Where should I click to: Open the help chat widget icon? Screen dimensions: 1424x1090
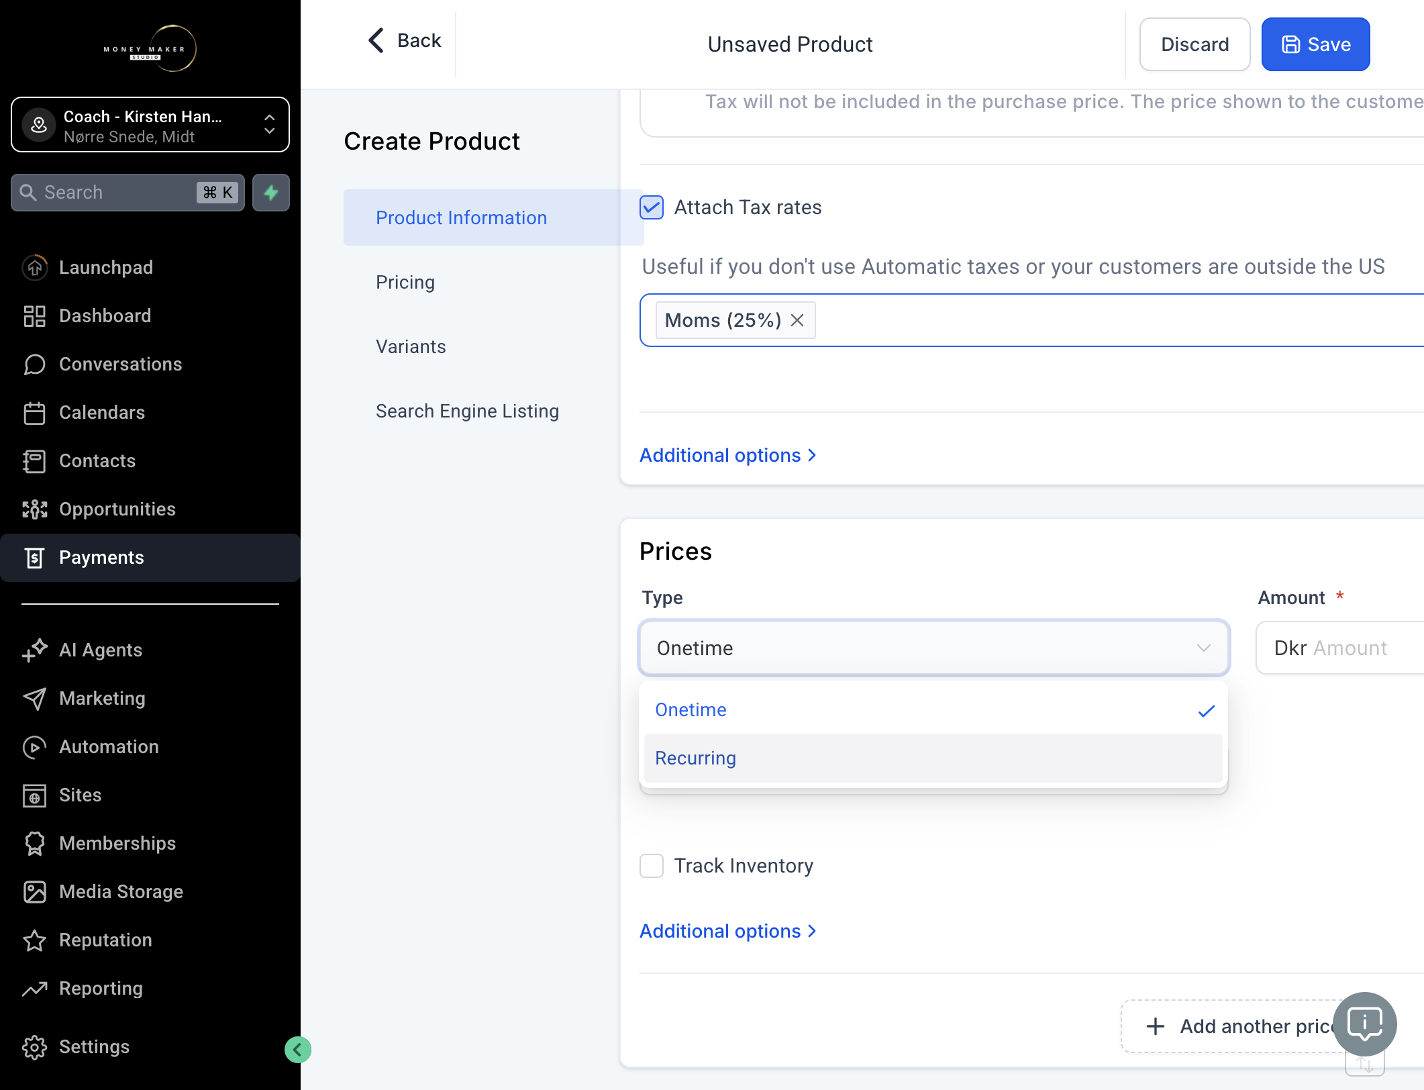coord(1364,1024)
